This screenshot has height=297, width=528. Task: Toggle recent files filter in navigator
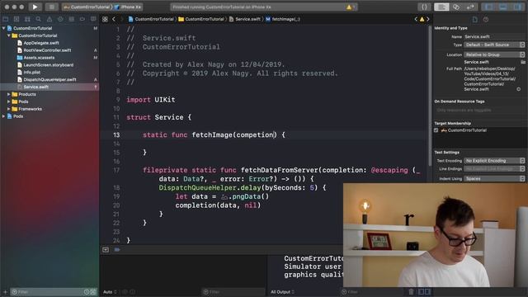(x=87, y=292)
